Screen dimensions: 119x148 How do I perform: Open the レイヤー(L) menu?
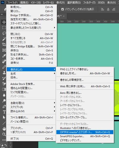pyautogui.click(x=48, y=2)
